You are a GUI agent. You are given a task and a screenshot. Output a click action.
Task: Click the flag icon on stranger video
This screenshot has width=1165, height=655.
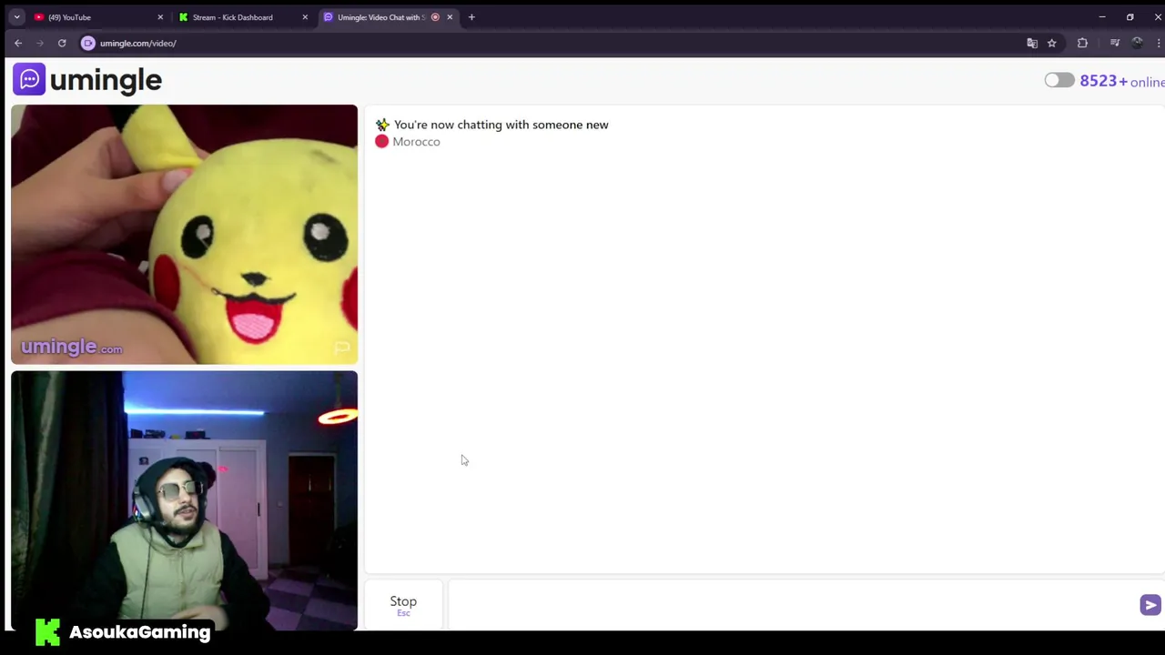342,348
